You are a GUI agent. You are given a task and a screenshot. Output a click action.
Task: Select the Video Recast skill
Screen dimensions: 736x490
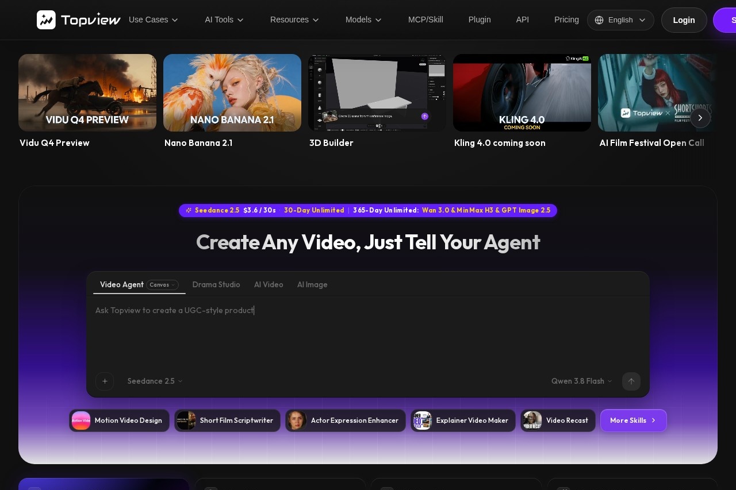(558, 420)
